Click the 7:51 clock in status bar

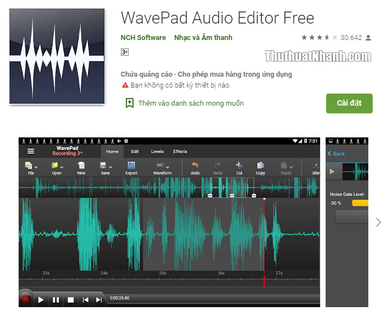click(313, 141)
